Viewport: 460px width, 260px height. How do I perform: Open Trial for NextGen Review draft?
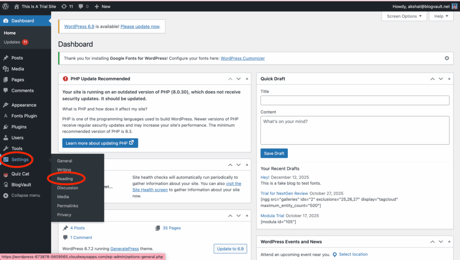(x=284, y=194)
